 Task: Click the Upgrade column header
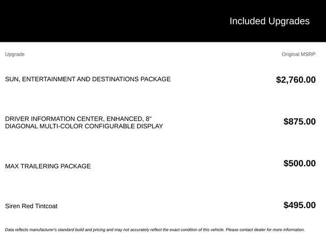coord(15,55)
